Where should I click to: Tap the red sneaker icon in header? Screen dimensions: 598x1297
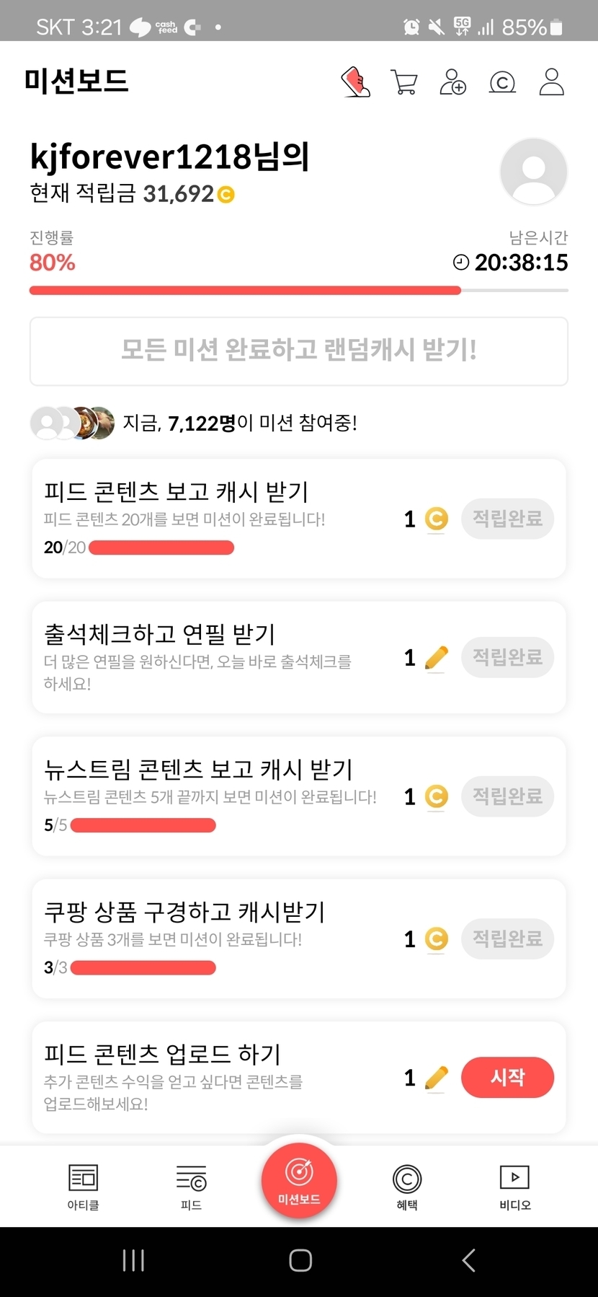click(355, 82)
